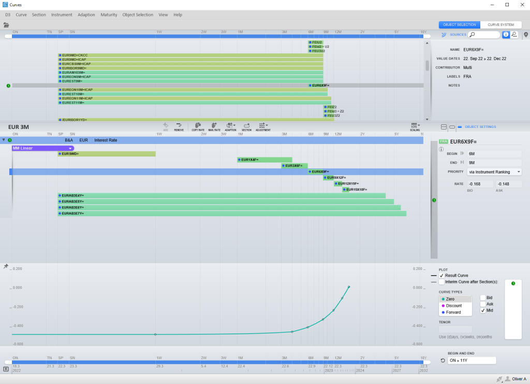
Task: Open the Priority via Instrument Ranking dropdown
Action: click(493, 172)
